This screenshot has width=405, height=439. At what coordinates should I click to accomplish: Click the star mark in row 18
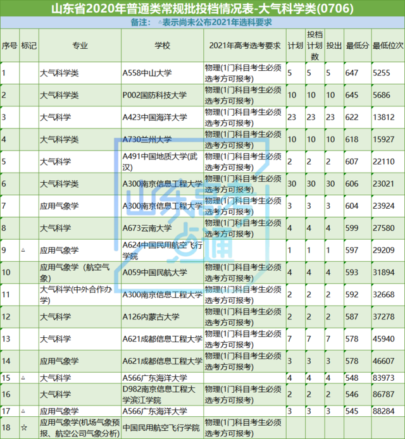(x=24, y=428)
